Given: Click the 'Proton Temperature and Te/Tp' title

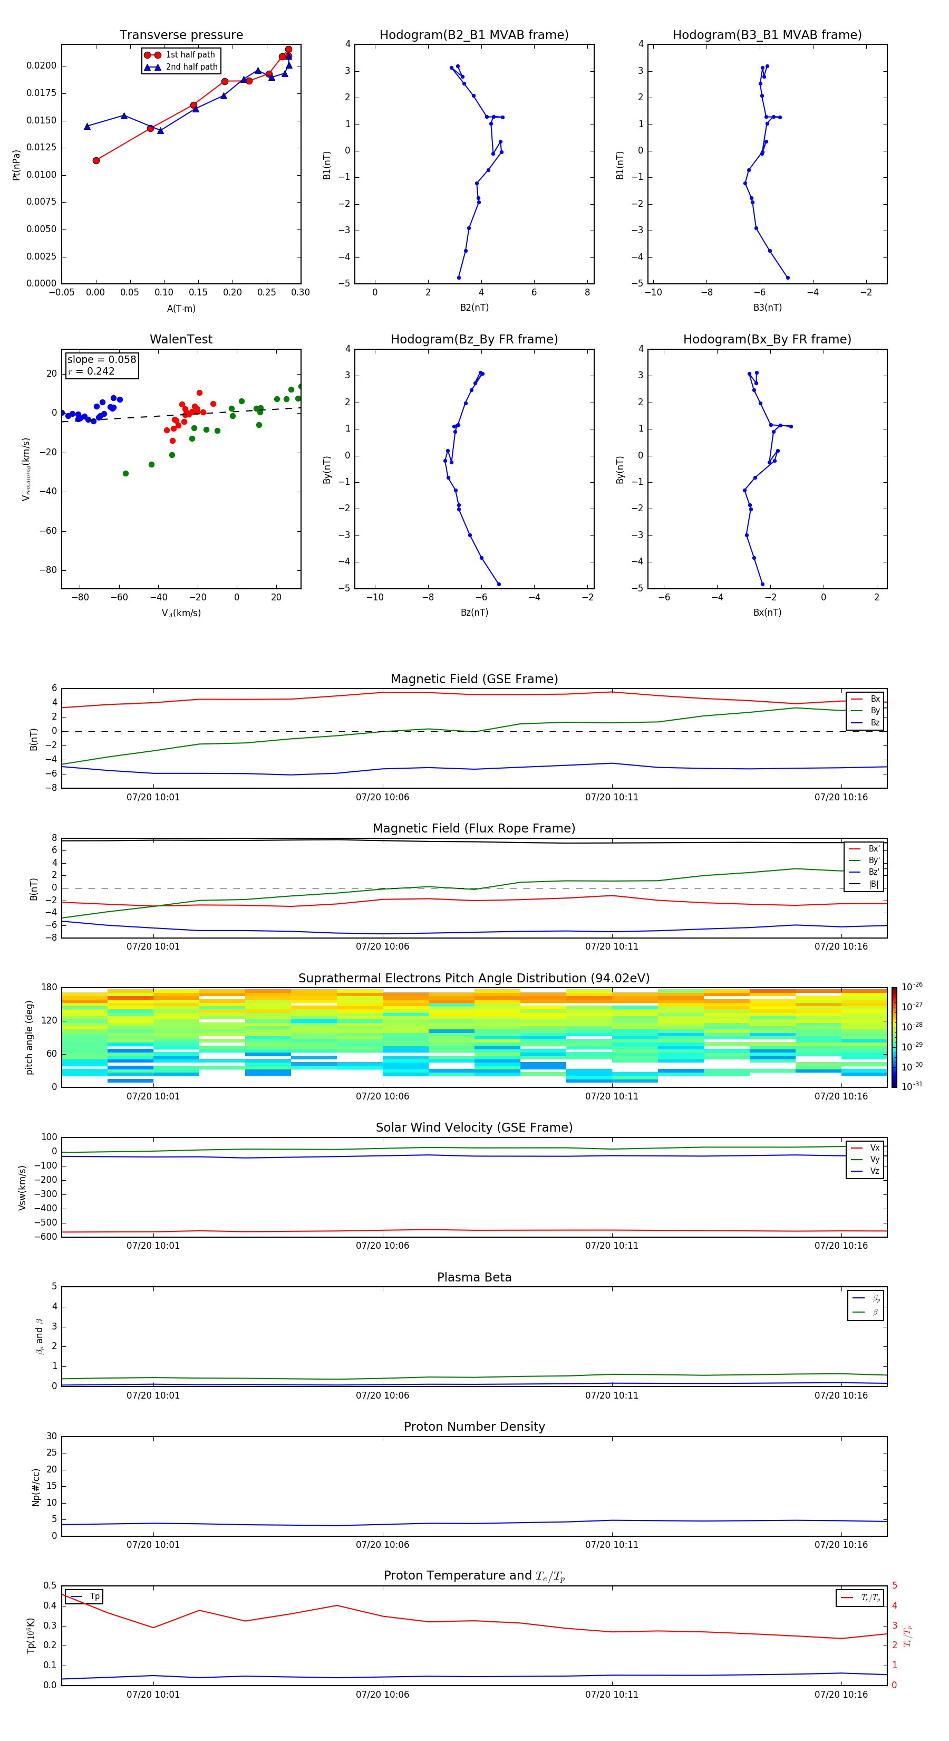Looking at the screenshot, I should click(x=474, y=1576).
